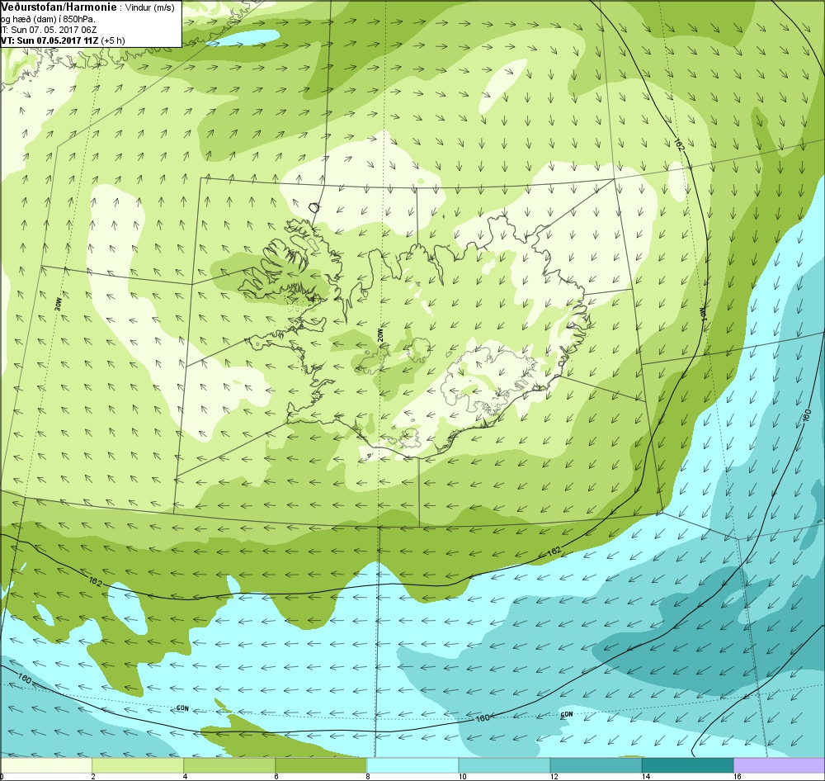
Task: Click the '30W' meridian label
Action: coord(58,305)
